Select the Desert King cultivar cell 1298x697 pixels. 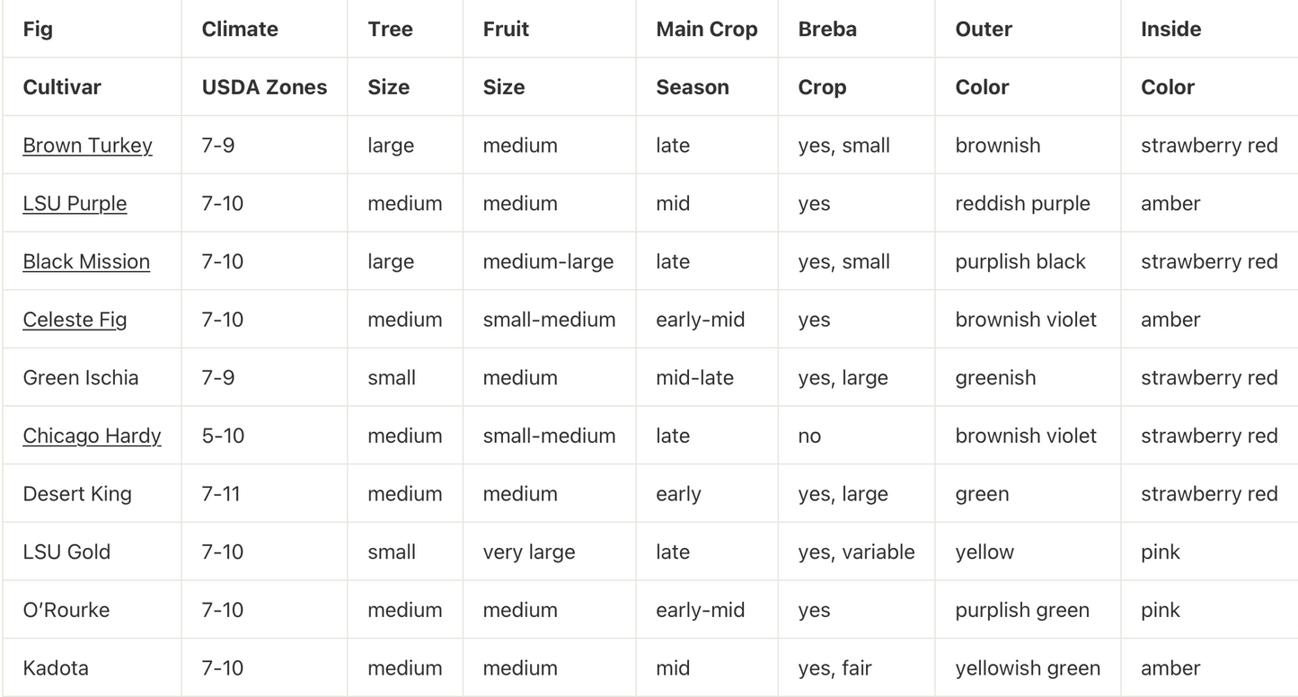[x=77, y=494]
